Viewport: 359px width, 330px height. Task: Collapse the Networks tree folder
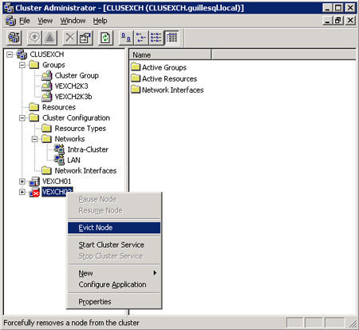tap(34, 139)
